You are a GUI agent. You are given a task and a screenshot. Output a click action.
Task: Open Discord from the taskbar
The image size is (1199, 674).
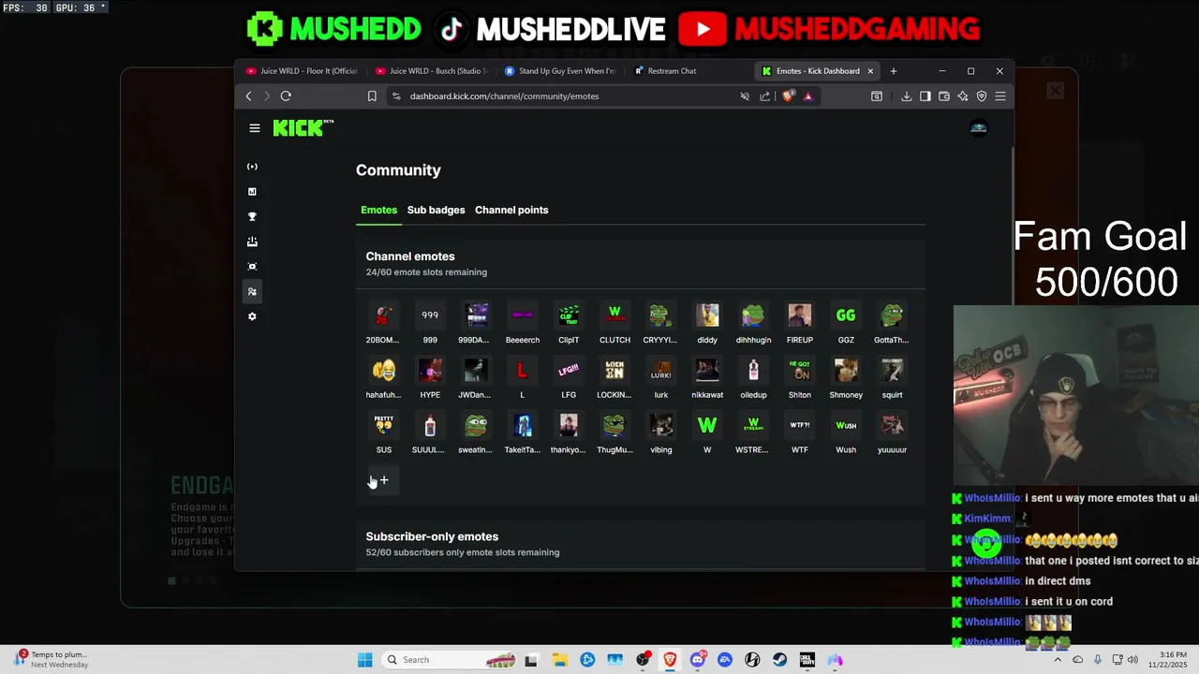click(x=697, y=660)
